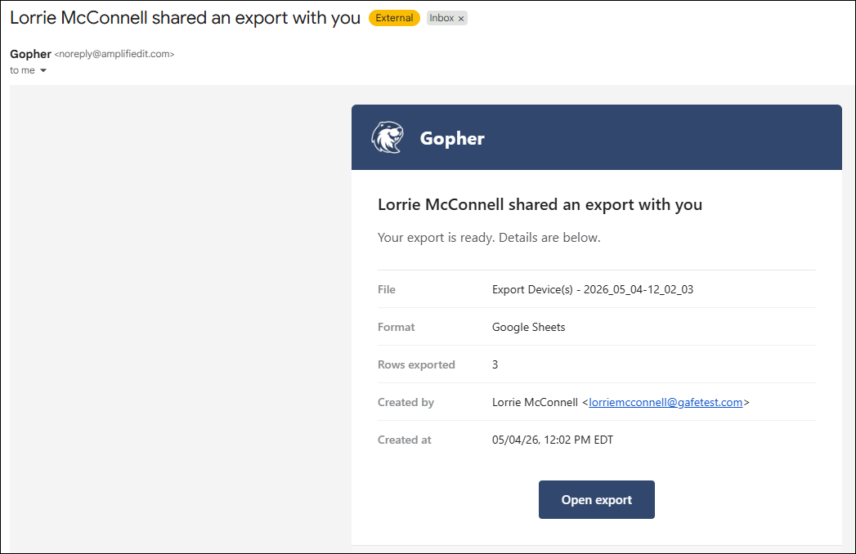Click the Rows exported label
Image resolution: width=856 pixels, height=554 pixels.
[x=416, y=364]
